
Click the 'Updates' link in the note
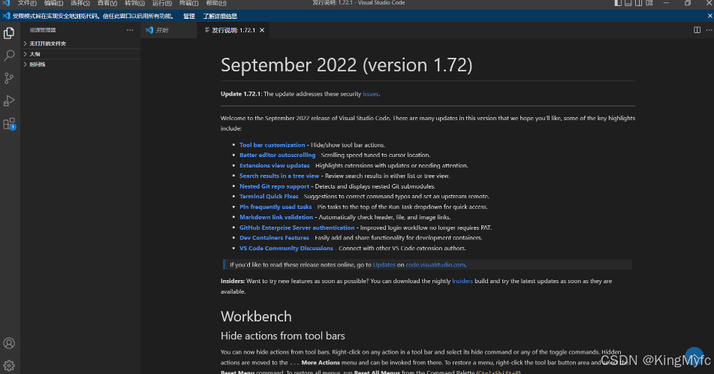[x=384, y=264]
